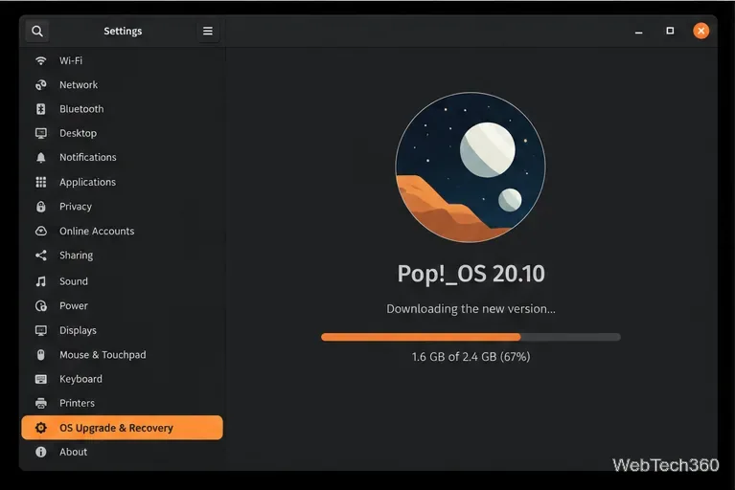Click the Privacy lock icon
This screenshot has height=490, width=735.
41,207
